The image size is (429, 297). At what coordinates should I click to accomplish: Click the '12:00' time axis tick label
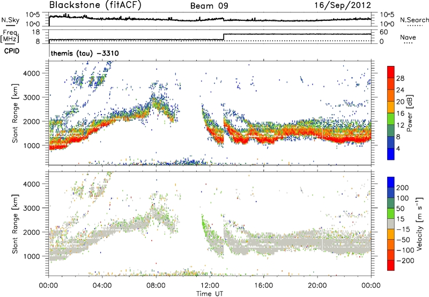click(x=210, y=286)
